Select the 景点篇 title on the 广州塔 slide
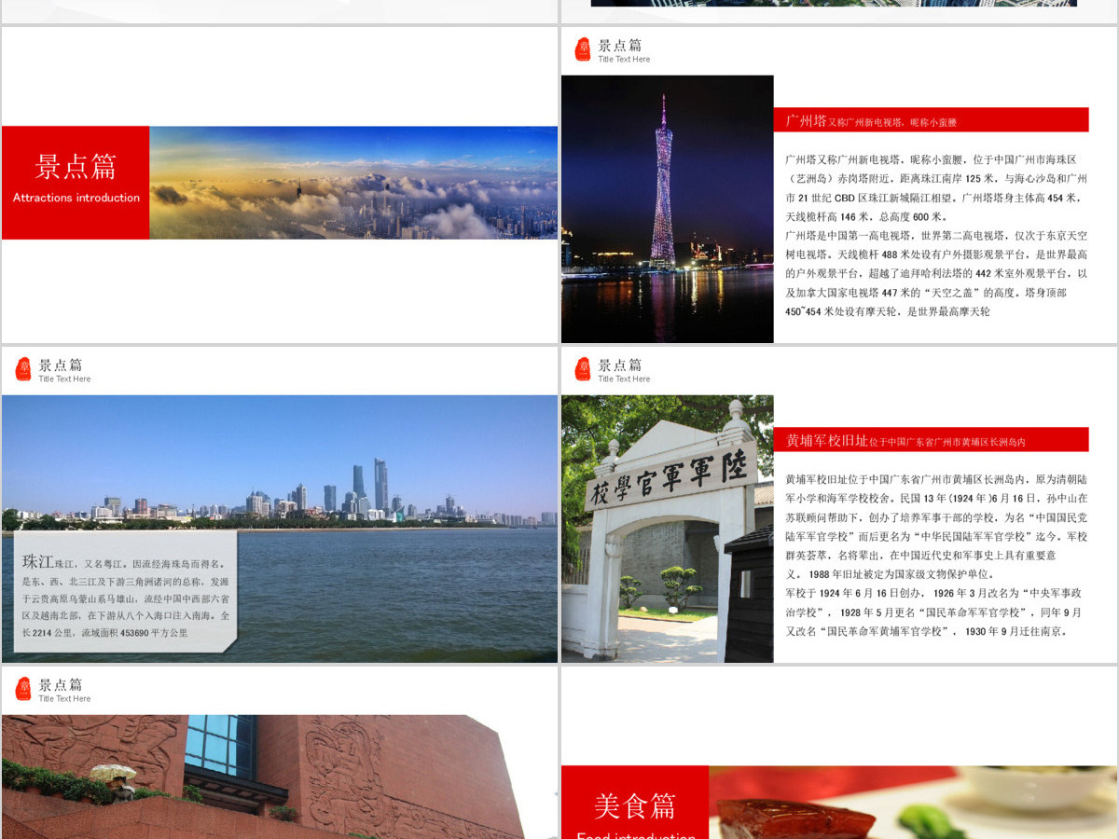 tap(620, 45)
